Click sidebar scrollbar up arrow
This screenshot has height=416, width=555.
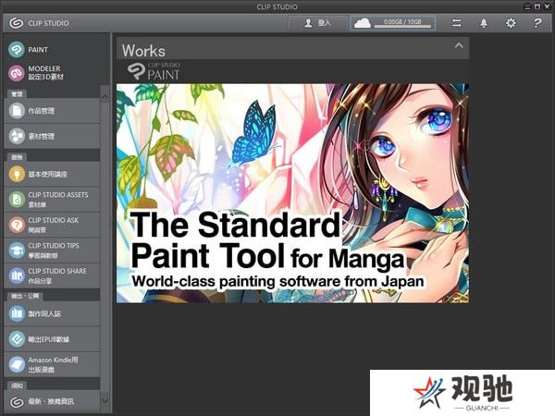(105, 95)
